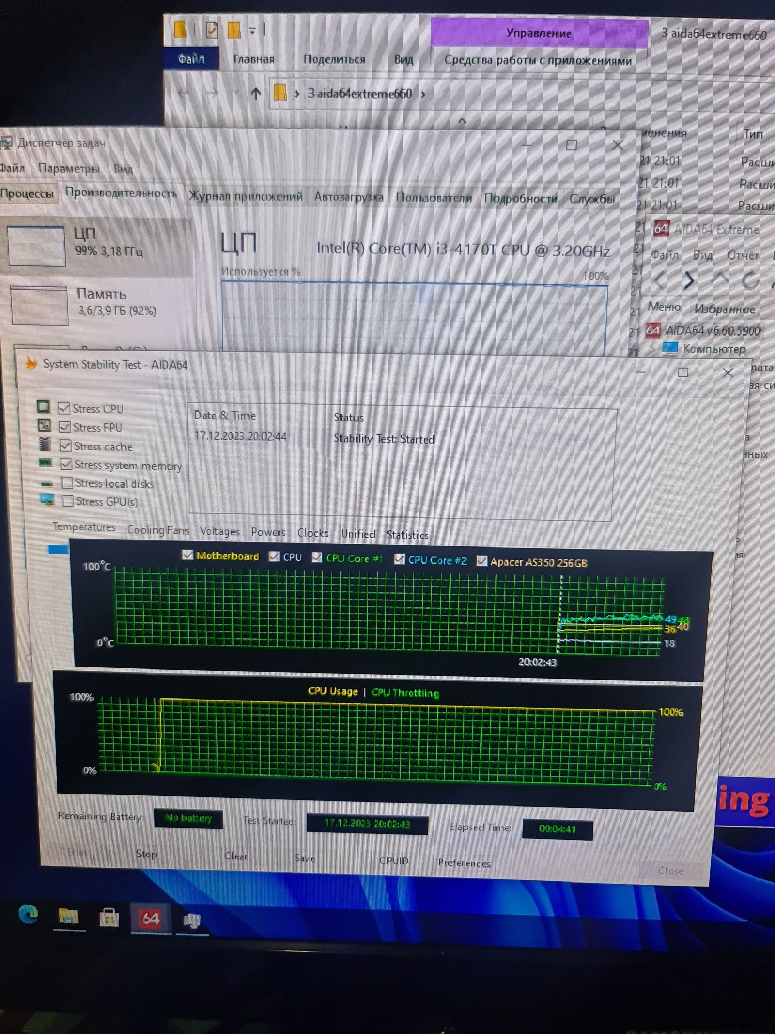Screen dimensions: 775x1034
Task: Click the Task Manager taskbar icon
Action: click(x=192, y=921)
